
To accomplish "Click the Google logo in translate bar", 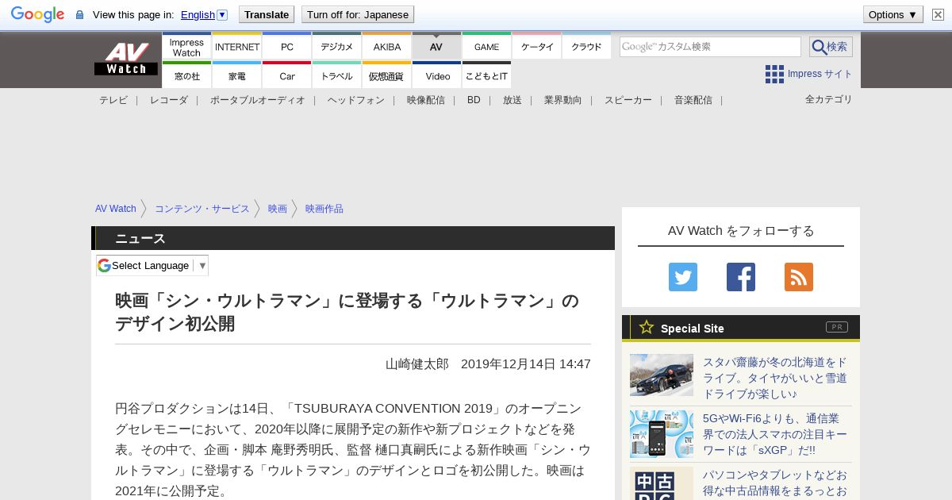I will pos(37,14).
